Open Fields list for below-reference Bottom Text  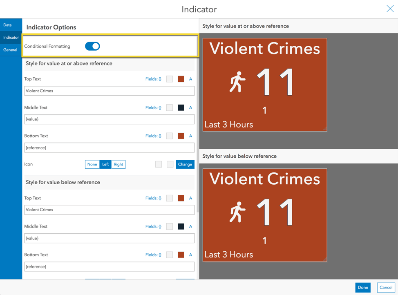pyautogui.click(x=153, y=255)
